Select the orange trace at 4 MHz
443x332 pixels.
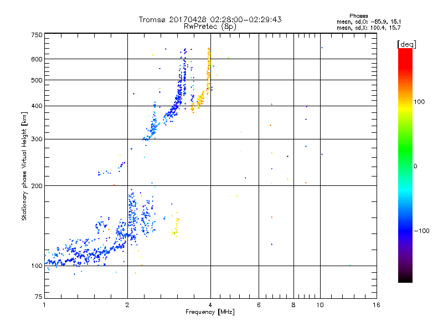tap(209, 72)
